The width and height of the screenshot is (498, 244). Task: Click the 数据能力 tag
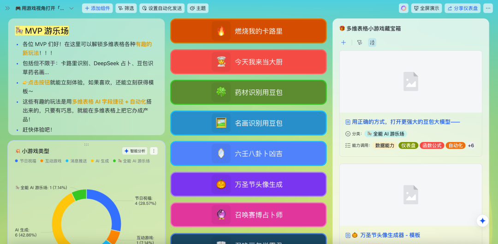[x=385, y=145]
